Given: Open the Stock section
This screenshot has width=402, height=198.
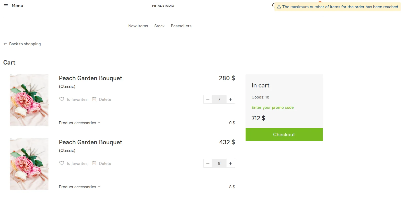Looking at the screenshot, I should (160, 26).
